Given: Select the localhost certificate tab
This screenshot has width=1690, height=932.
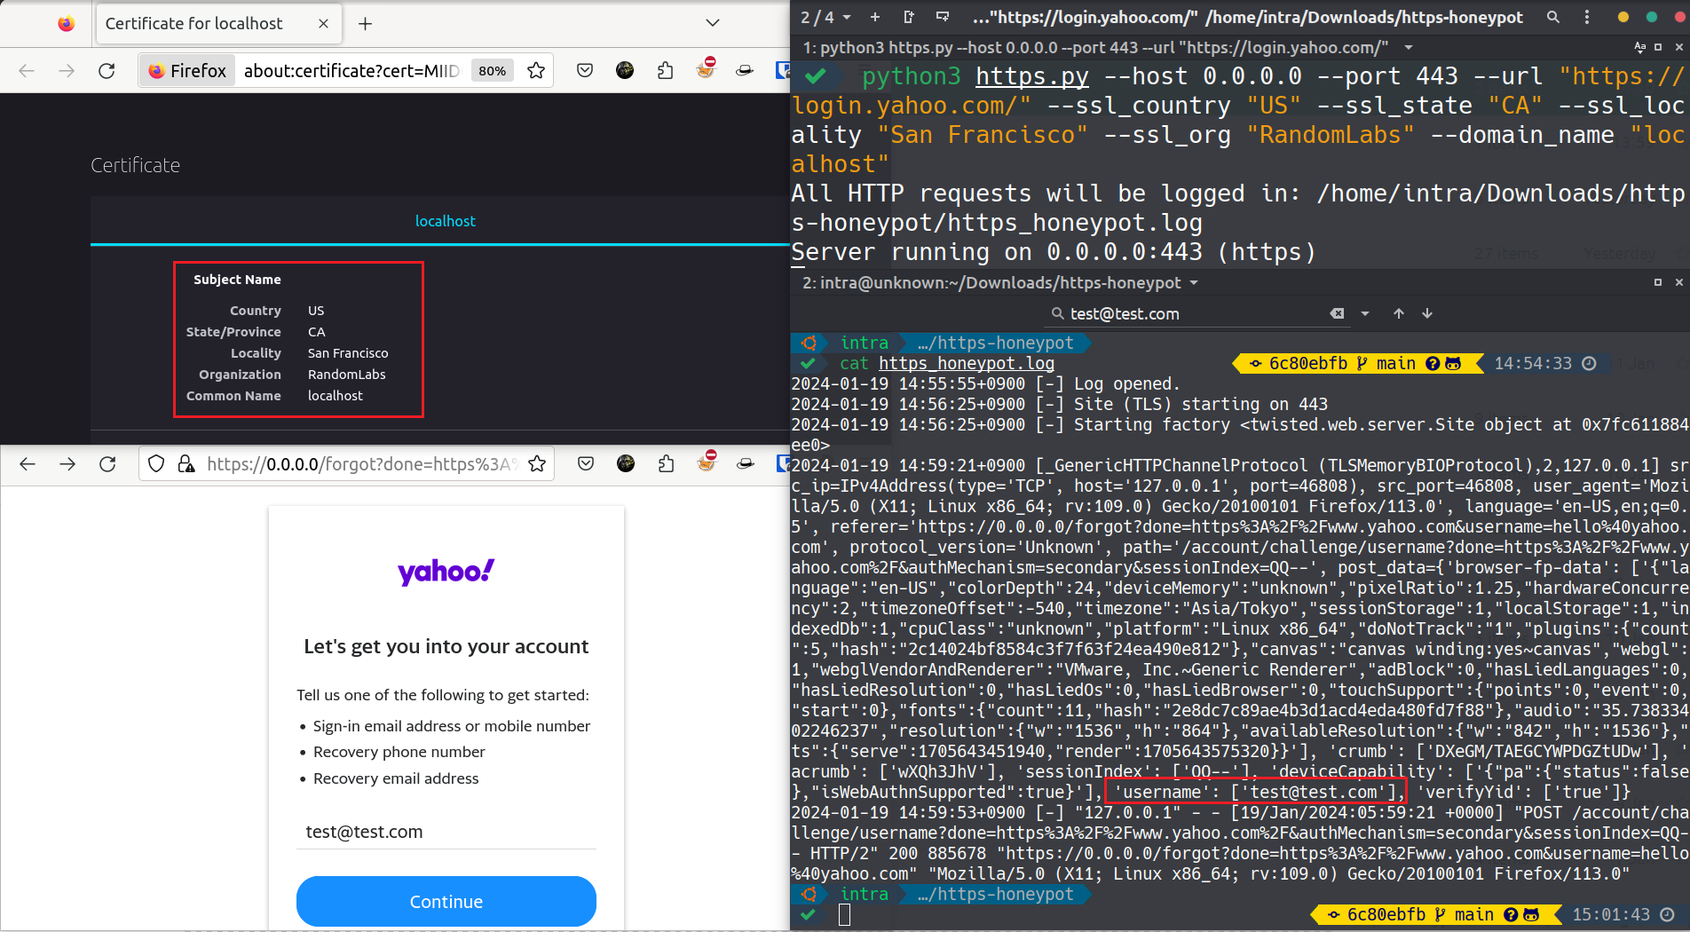Looking at the screenshot, I should coord(446,221).
